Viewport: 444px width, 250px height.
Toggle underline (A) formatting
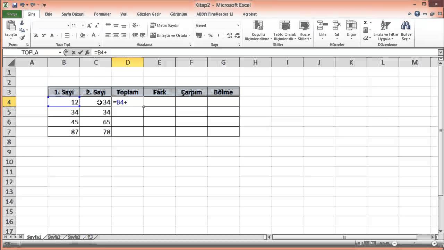52,35
